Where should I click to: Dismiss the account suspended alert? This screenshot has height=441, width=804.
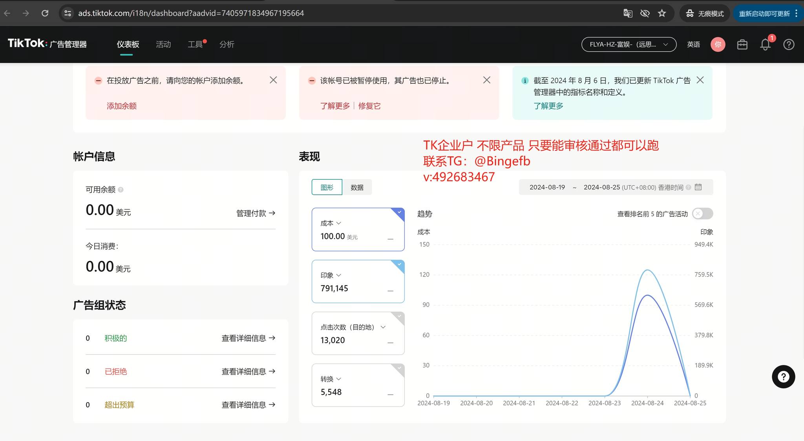pyautogui.click(x=486, y=80)
